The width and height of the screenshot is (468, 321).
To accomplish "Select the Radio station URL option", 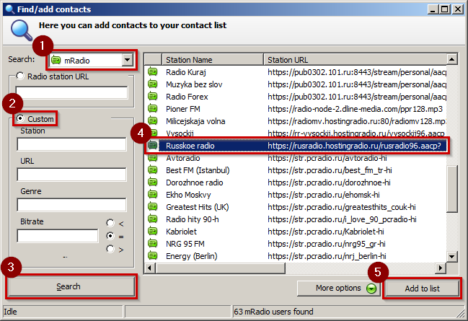I will (x=20, y=76).
